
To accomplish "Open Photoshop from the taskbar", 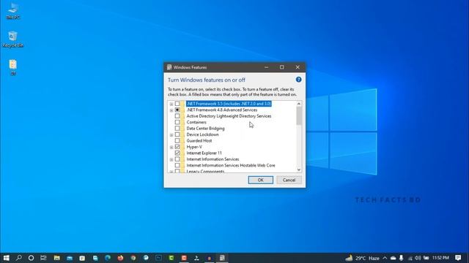I will click(x=158, y=258).
